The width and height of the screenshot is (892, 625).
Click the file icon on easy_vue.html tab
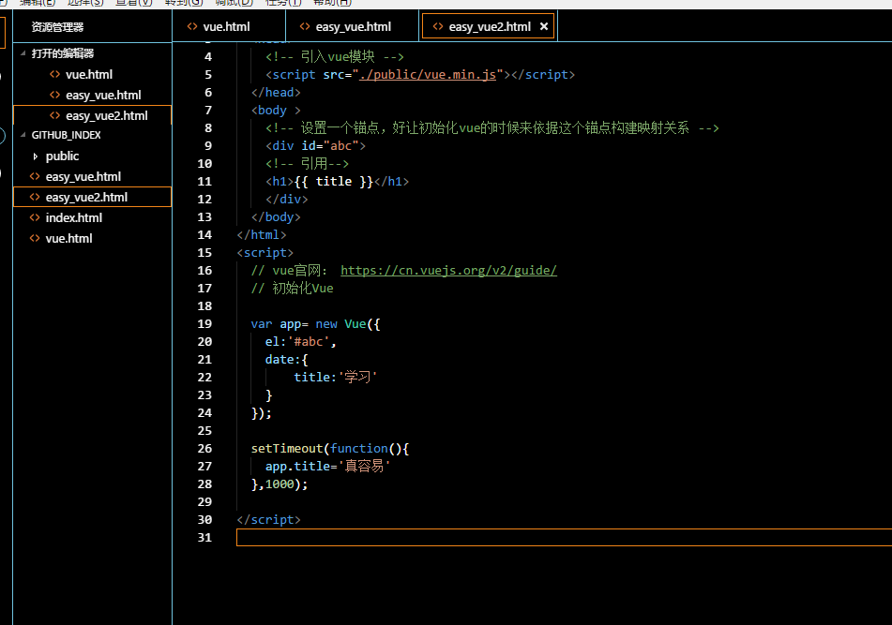point(305,26)
